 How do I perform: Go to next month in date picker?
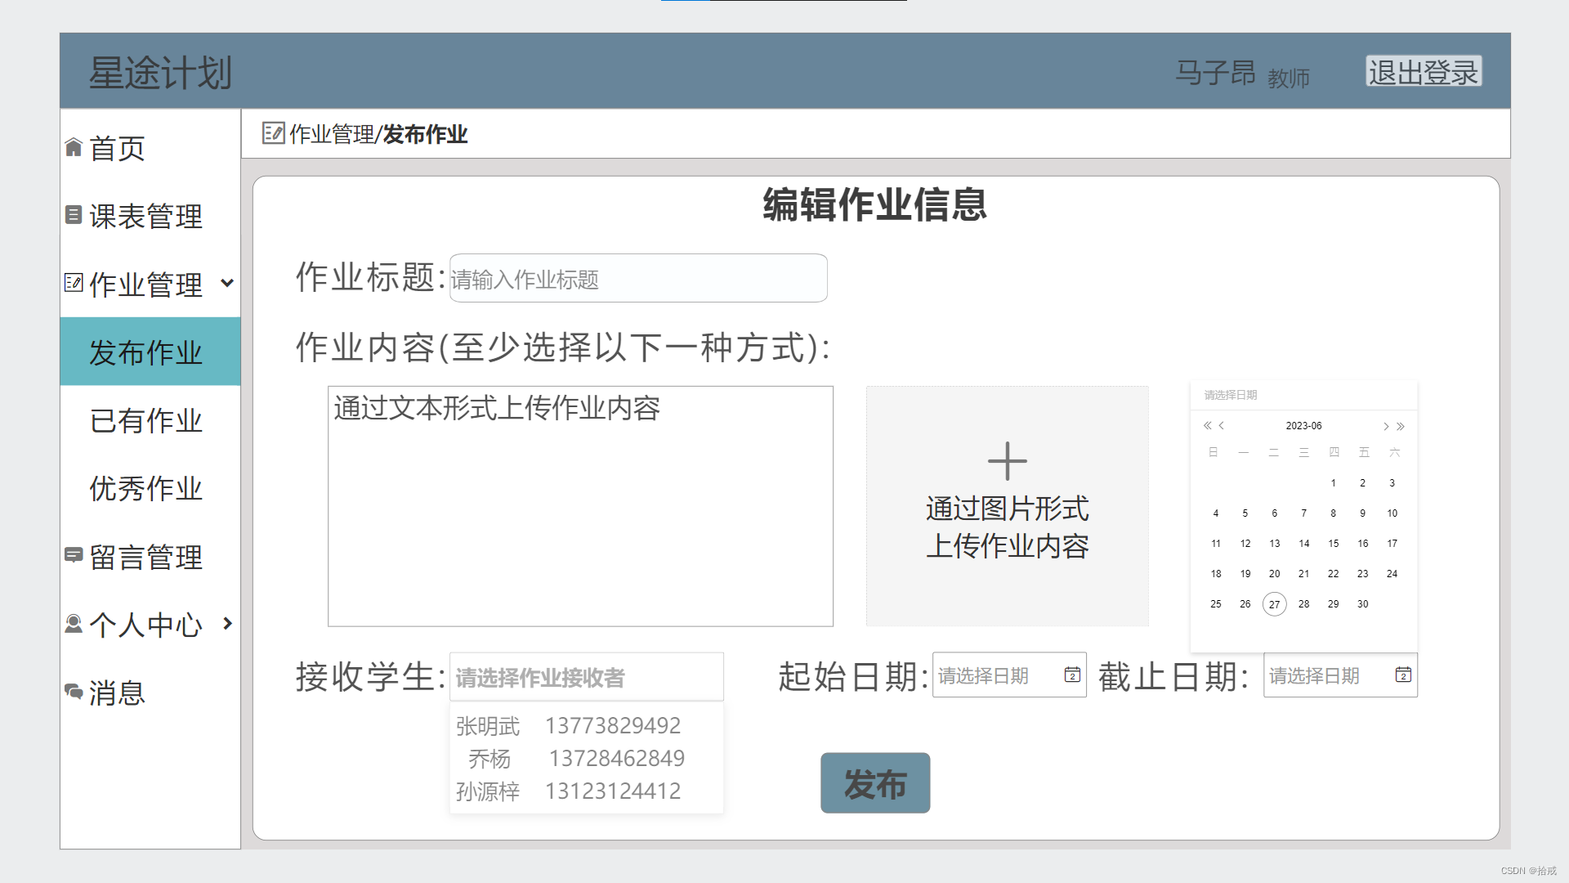[1386, 426]
